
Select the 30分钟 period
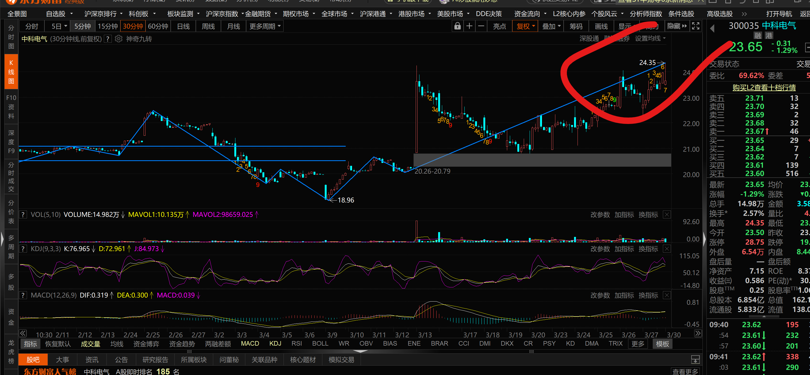[133, 26]
